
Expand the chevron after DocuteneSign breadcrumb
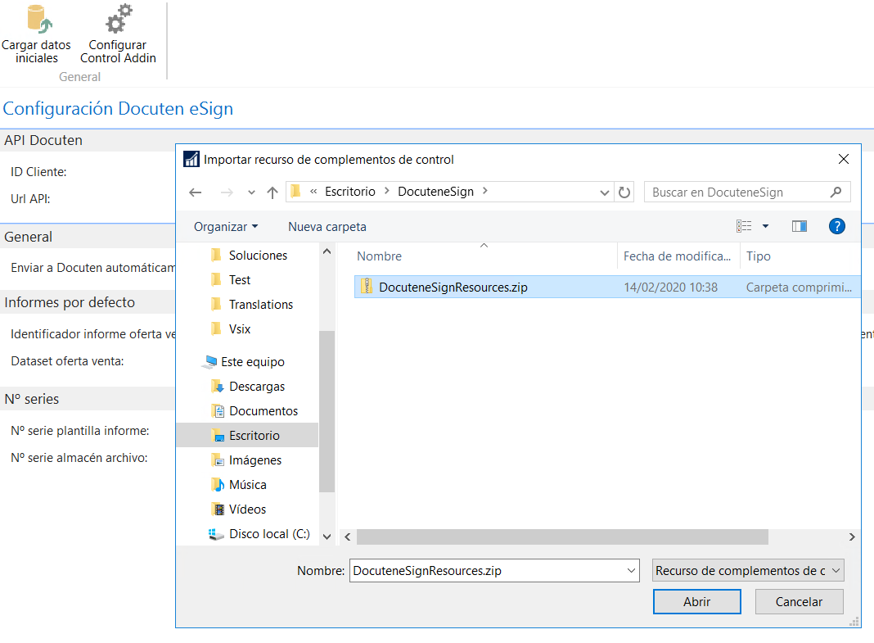[x=485, y=192]
